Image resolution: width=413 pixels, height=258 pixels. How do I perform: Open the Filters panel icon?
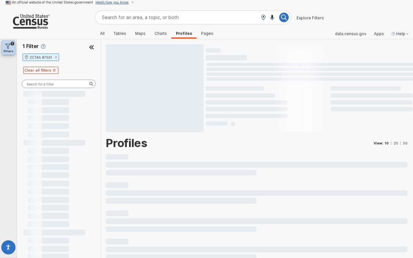(8, 48)
